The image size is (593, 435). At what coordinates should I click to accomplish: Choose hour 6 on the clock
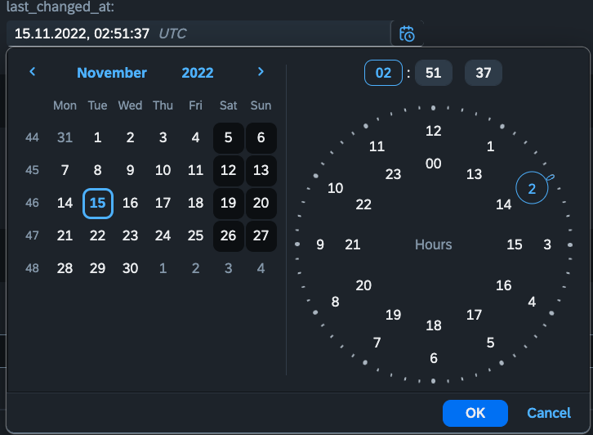pyautogui.click(x=434, y=358)
